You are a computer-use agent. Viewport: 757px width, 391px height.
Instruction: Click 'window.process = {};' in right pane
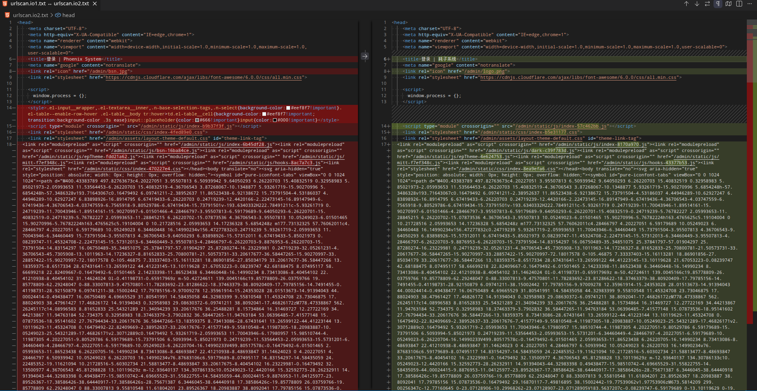click(434, 96)
